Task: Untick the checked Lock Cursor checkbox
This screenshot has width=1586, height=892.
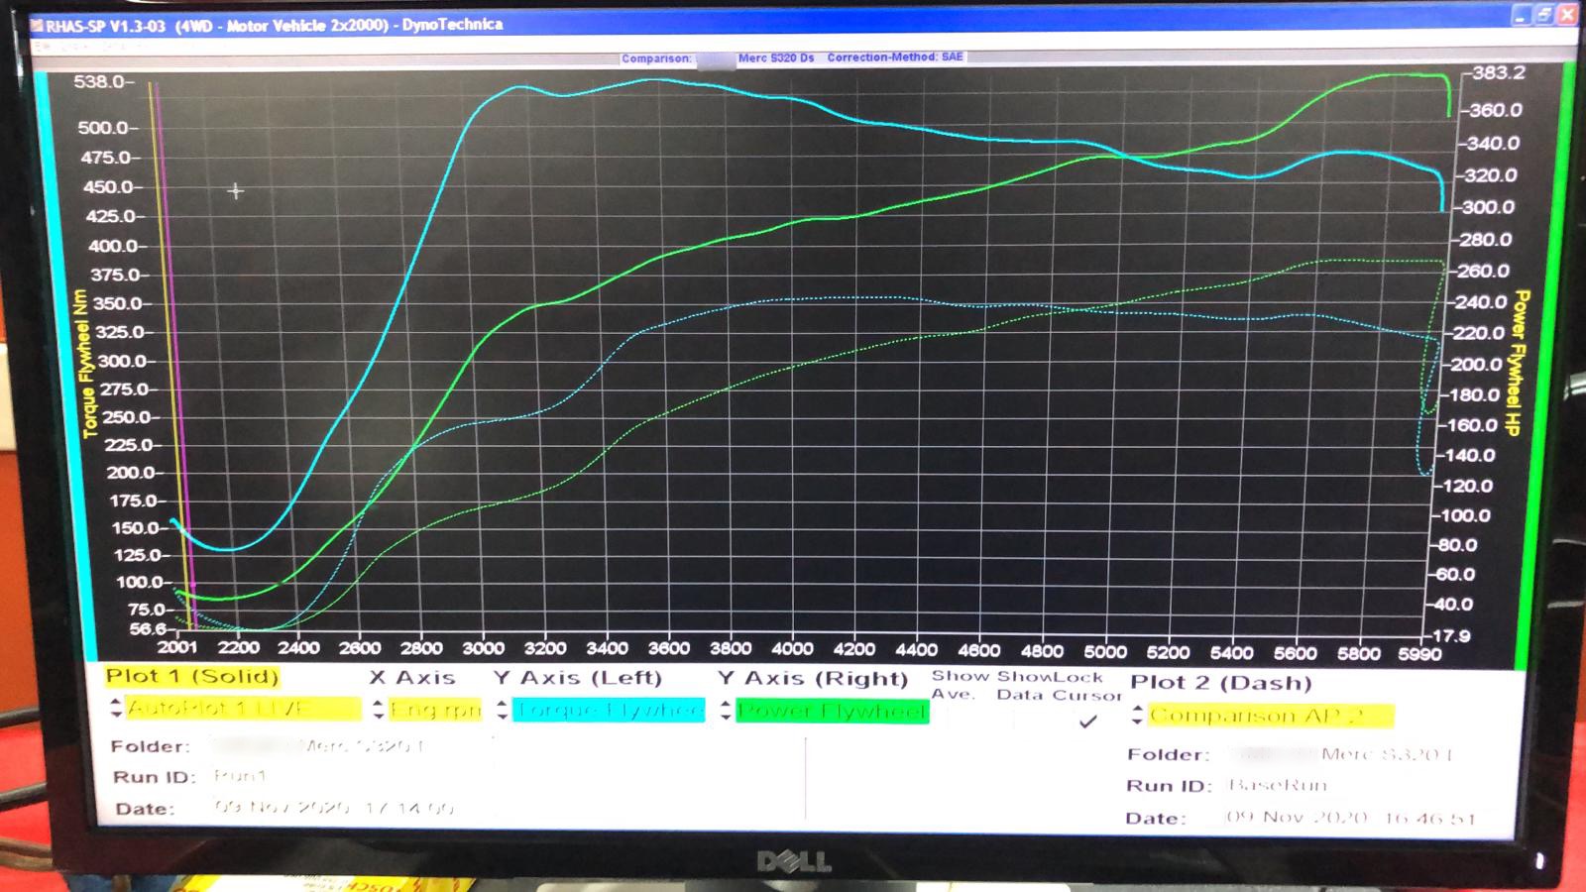Action: click(x=1087, y=722)
